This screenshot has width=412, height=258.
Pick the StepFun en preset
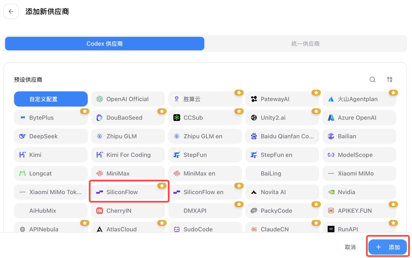pos(282,155)
